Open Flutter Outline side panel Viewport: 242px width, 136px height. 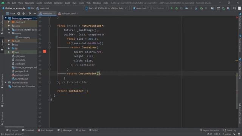(x=240, y=21)
